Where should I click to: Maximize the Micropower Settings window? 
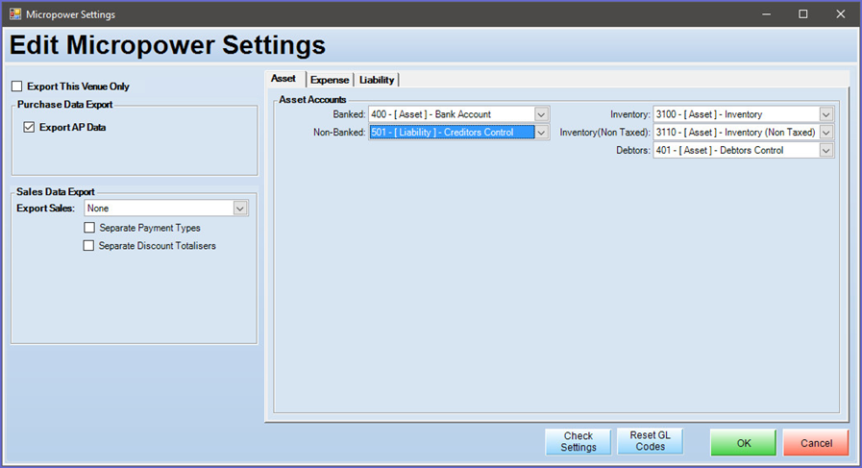803,14
